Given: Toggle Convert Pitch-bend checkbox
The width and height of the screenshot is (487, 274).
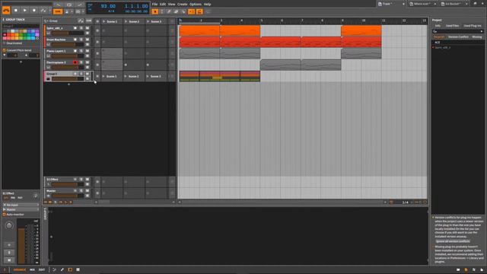Looking at the screenshot, I should coord(5,50).
